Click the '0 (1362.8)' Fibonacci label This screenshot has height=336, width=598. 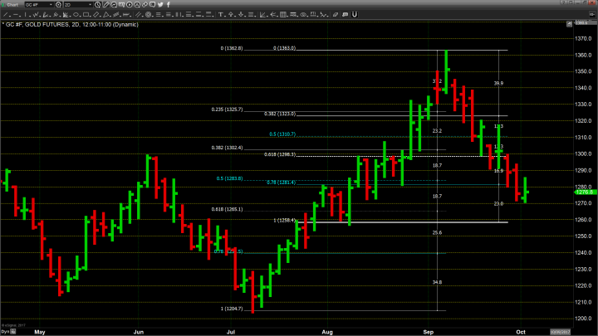pos(232,48)
